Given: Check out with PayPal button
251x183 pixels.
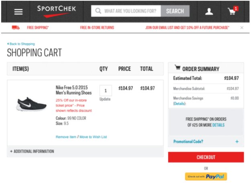Looking at the screenshot, I should (x=206, y=177).
